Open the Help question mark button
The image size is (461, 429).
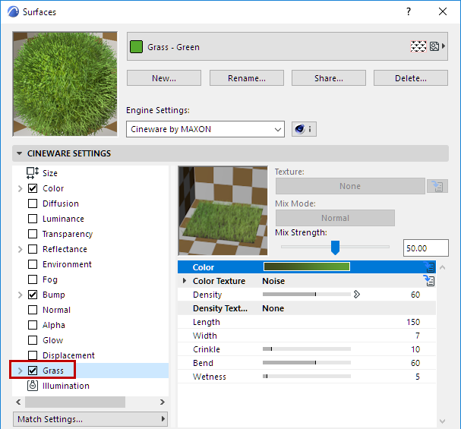[x=409, y=12]
